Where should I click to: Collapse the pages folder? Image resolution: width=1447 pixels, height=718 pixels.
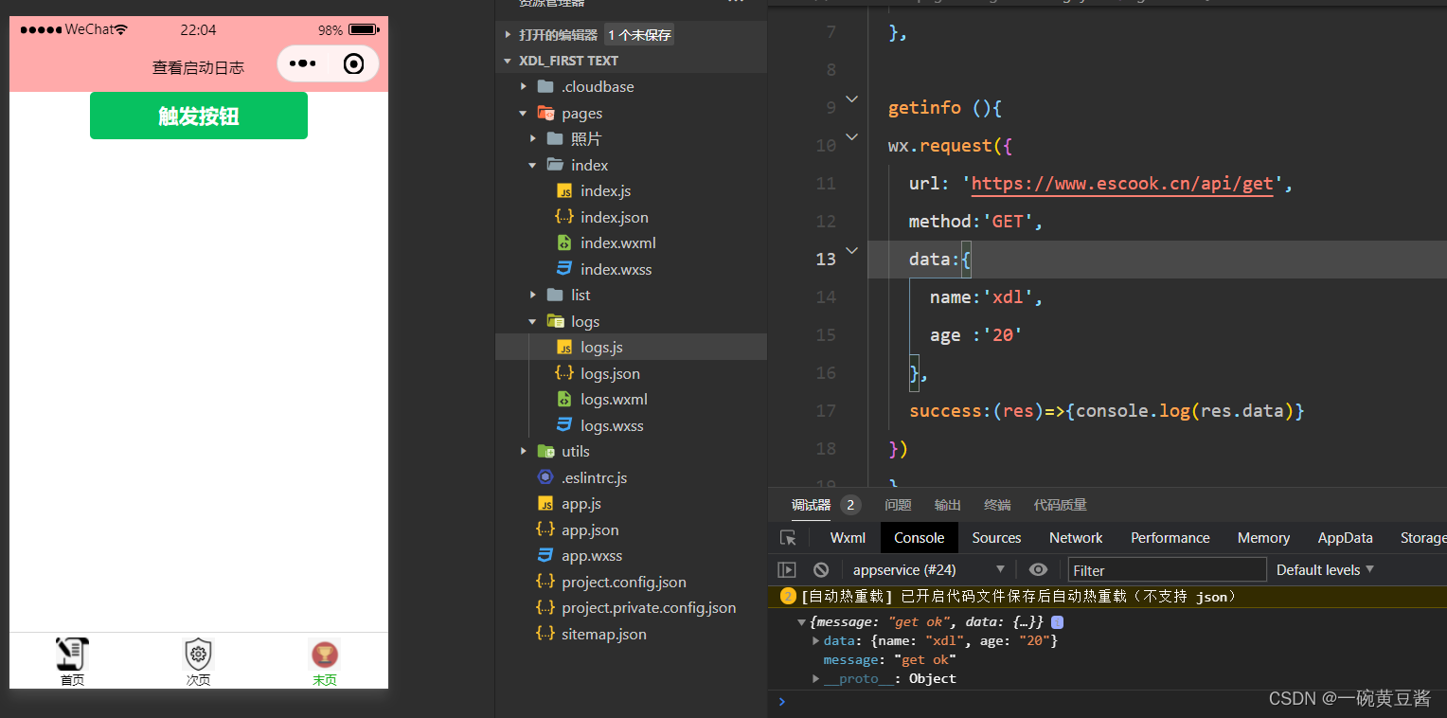(524, 113)
